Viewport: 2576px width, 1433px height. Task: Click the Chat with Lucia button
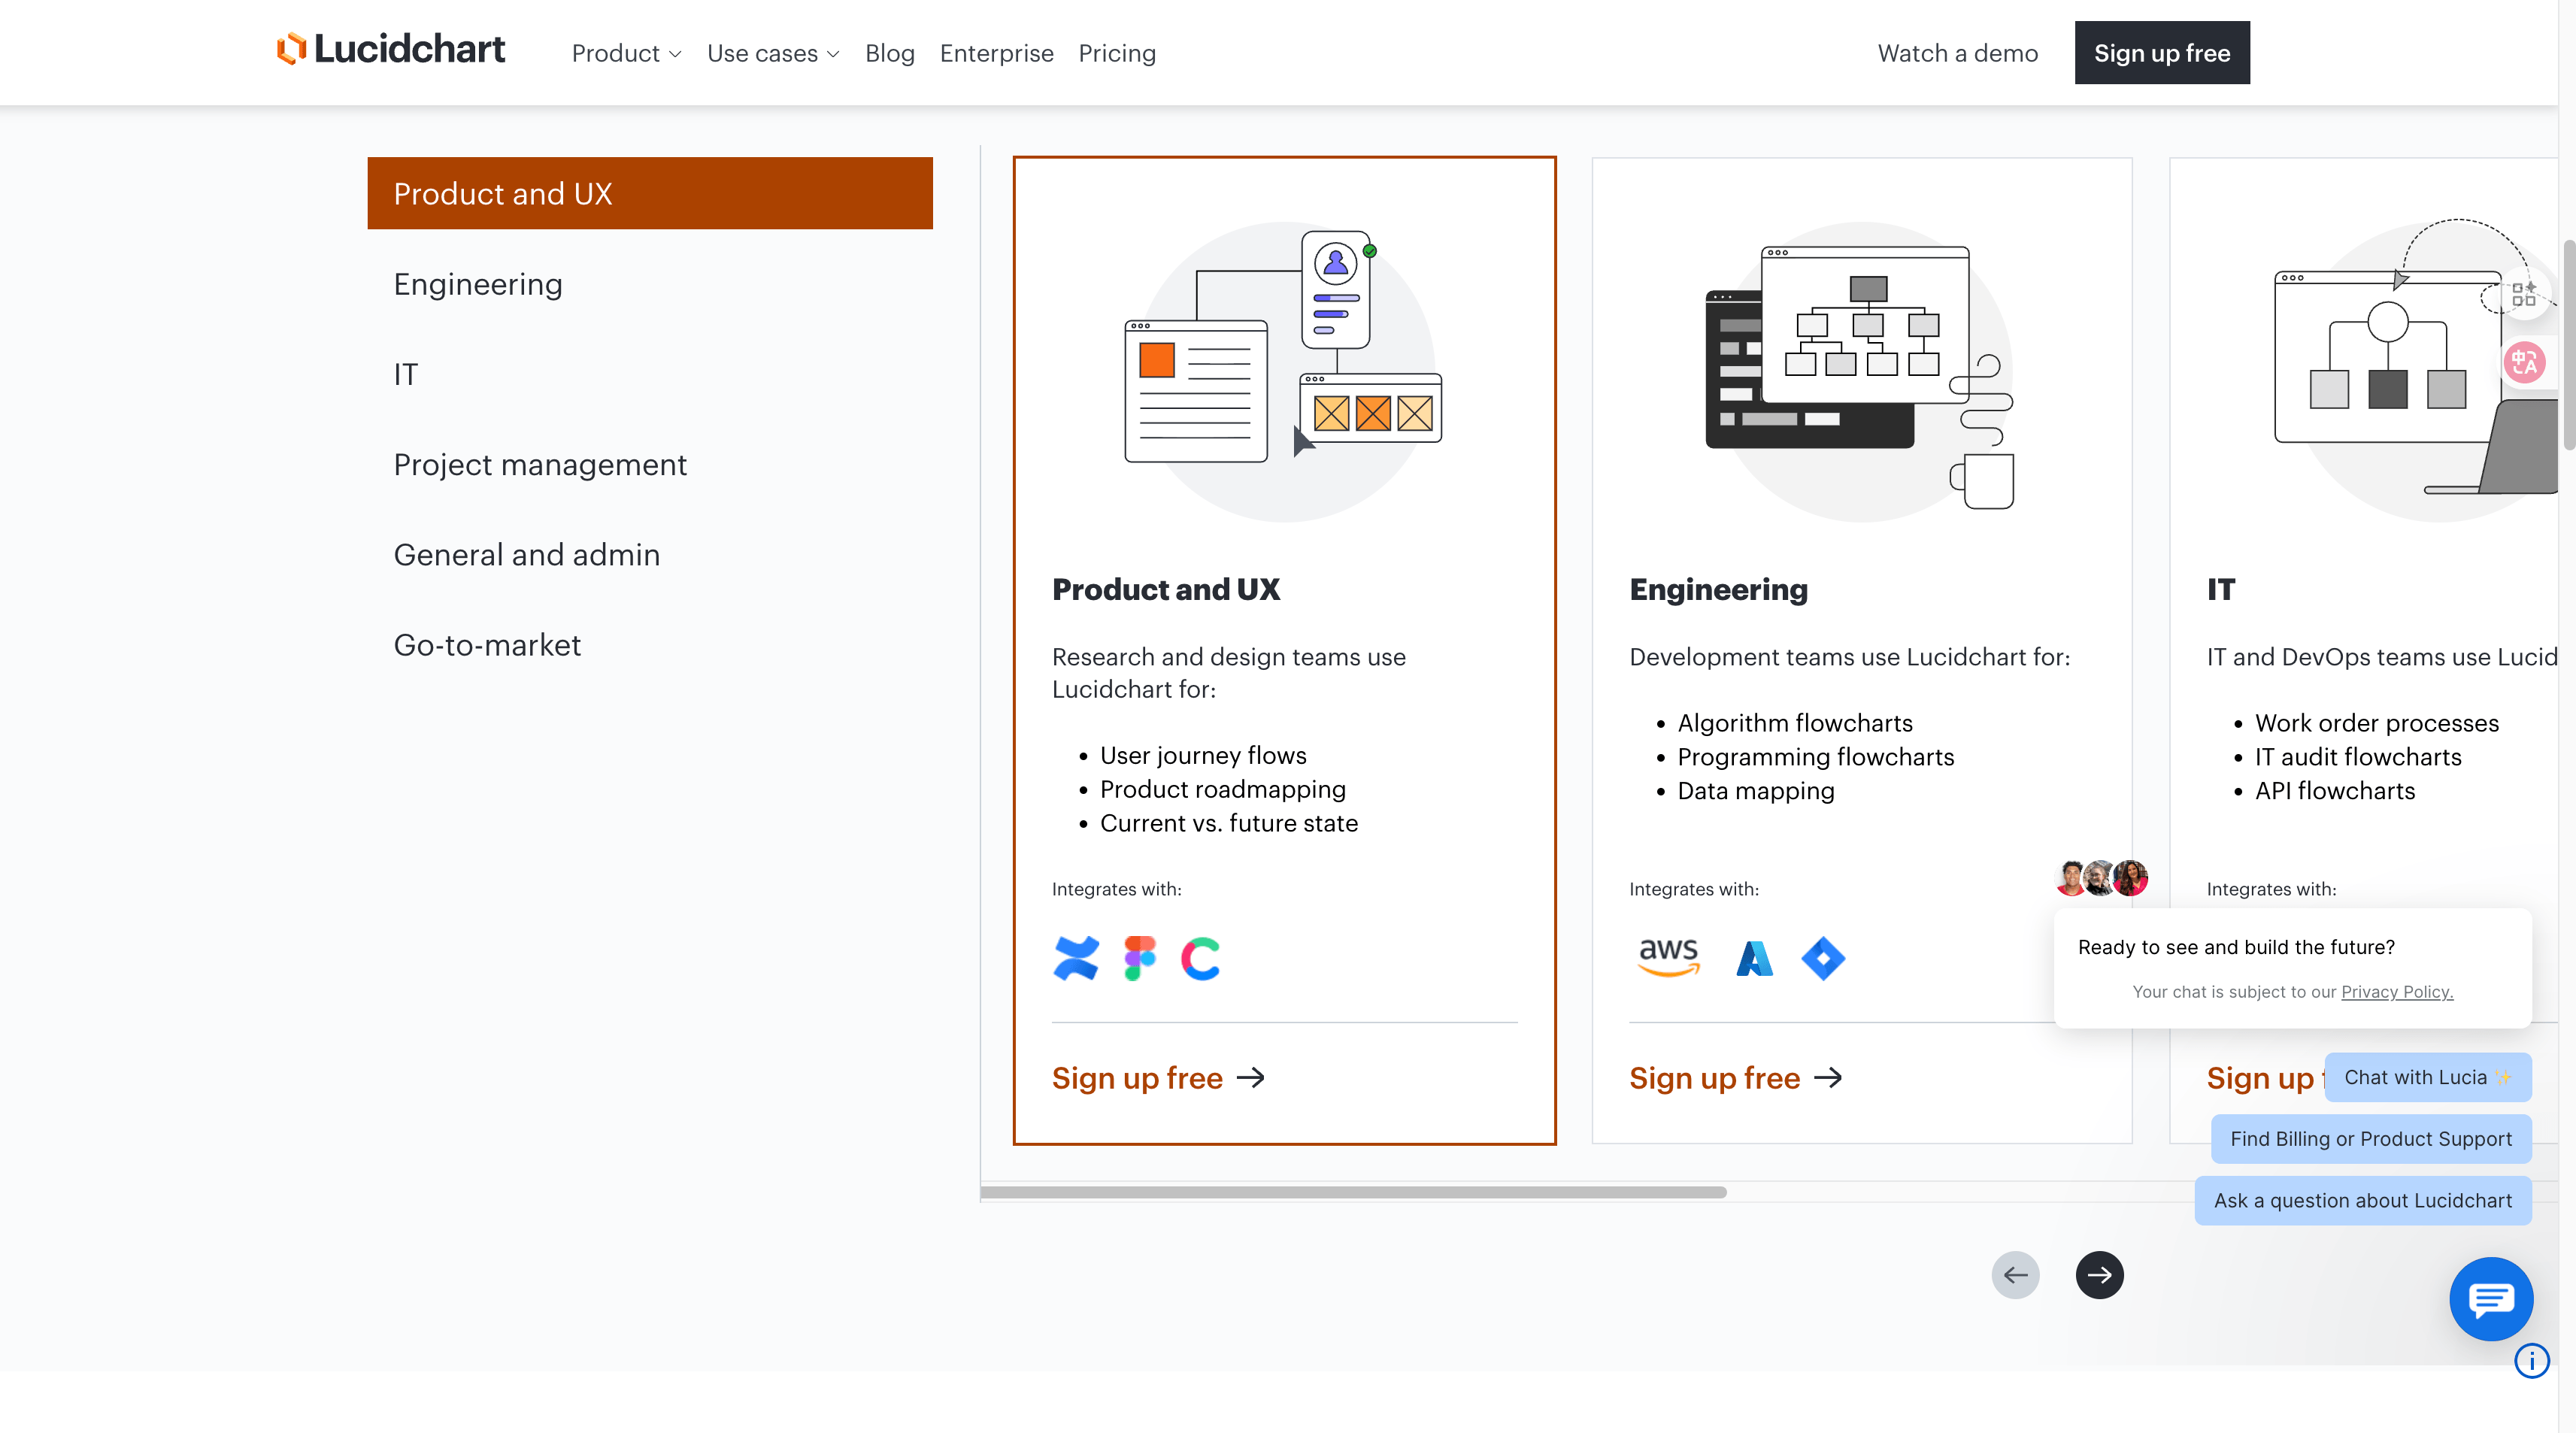(x=2428, y=1077)
